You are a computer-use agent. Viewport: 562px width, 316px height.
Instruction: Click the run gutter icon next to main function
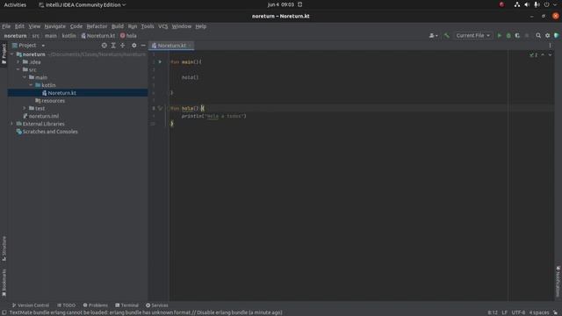pos(160,62)
